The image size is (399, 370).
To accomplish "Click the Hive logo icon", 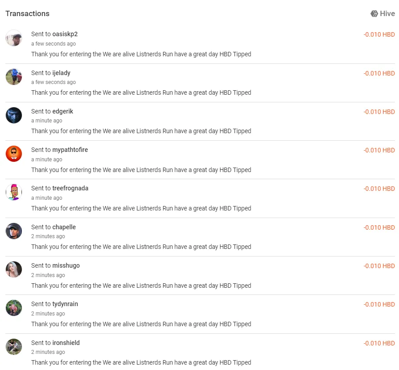I will [374, 13].
